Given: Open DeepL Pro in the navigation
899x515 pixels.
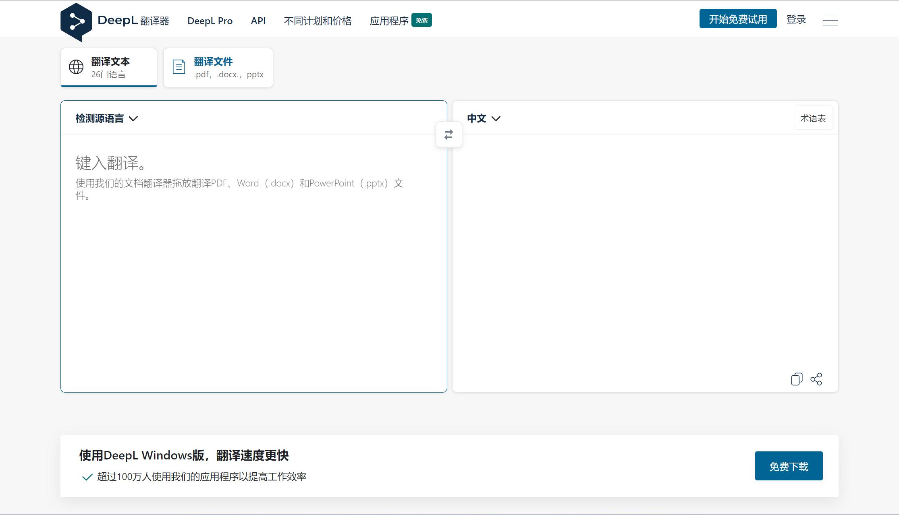Looking at the screenshot, I should click(x=210, y=21).
